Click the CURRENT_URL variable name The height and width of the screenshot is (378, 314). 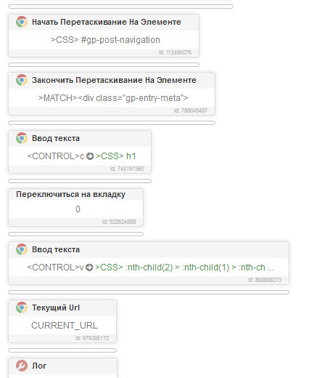click(65, 326)
